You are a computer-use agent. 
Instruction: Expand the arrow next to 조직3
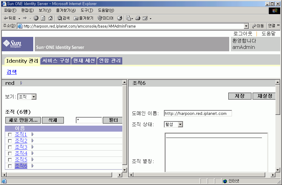(x=33, y=147)
